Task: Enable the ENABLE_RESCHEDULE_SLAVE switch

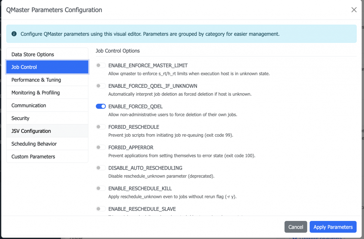Action: [101, 209]
